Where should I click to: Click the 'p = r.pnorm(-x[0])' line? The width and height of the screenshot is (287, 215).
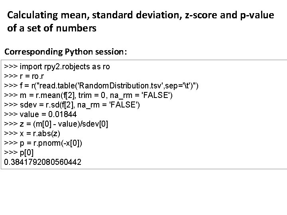[49, 143]
